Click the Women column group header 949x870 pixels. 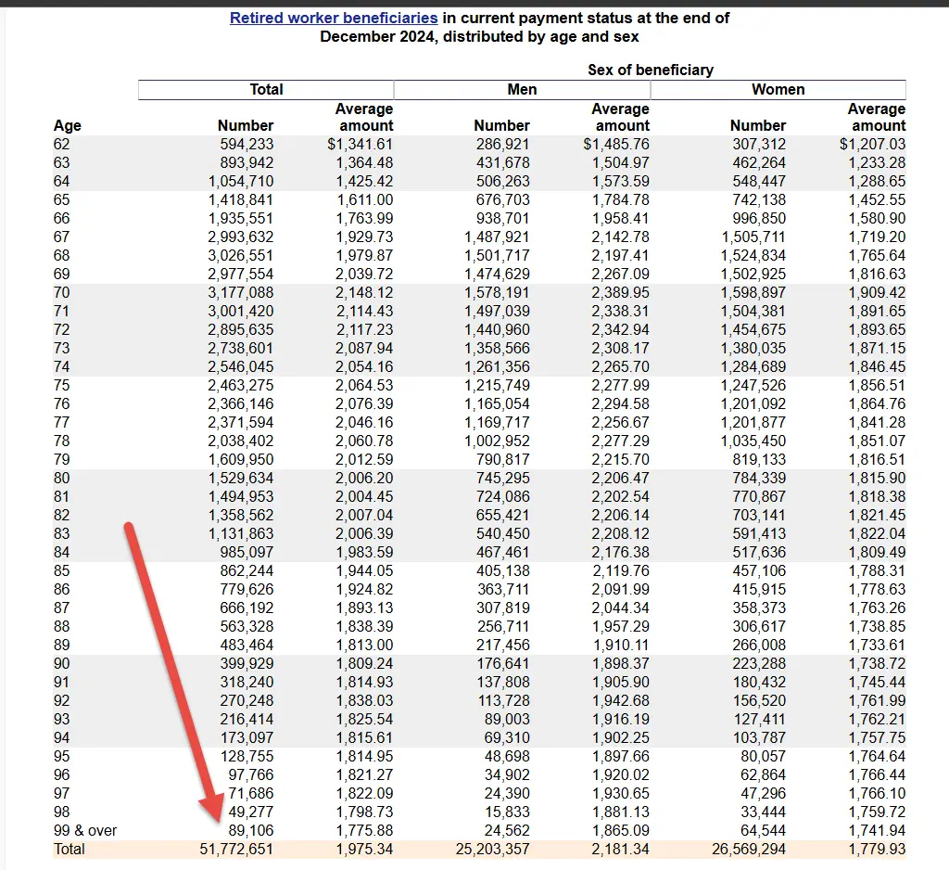point(778,90)
